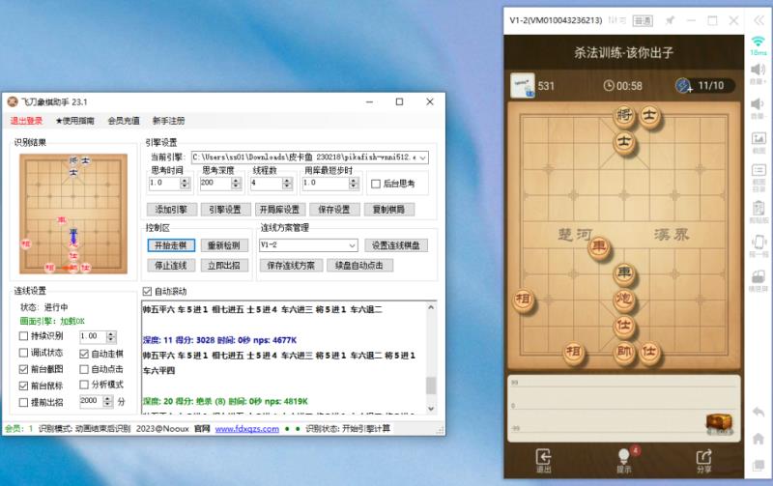Click the 添加引擎 button
Screen dimensions: 773x486
point(172,210)
